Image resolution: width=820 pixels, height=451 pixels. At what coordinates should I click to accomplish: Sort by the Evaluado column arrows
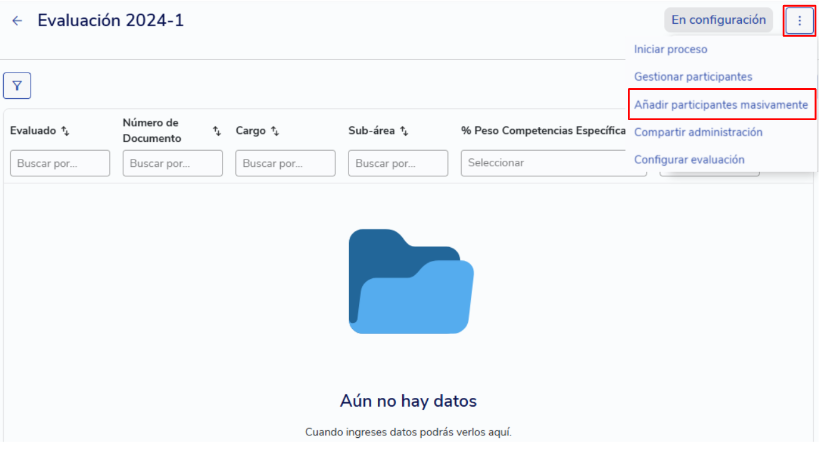[65, 131]
